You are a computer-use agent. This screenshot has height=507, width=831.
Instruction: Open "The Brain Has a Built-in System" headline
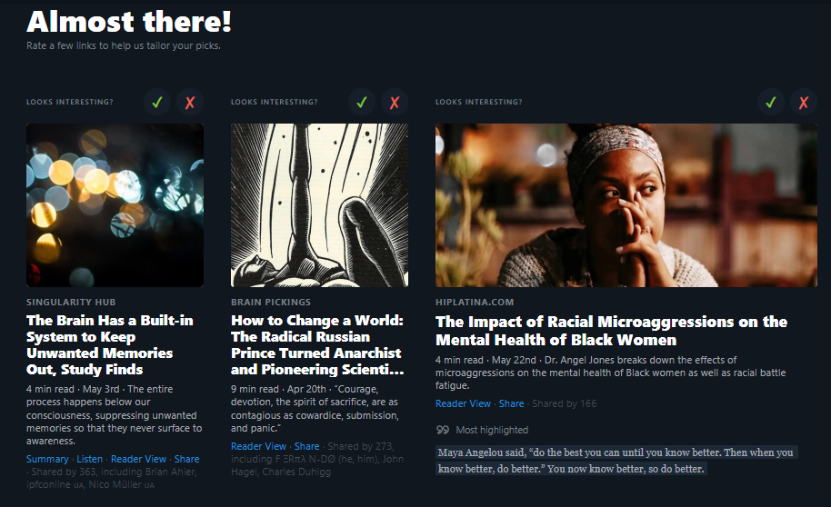click(109, 345)
